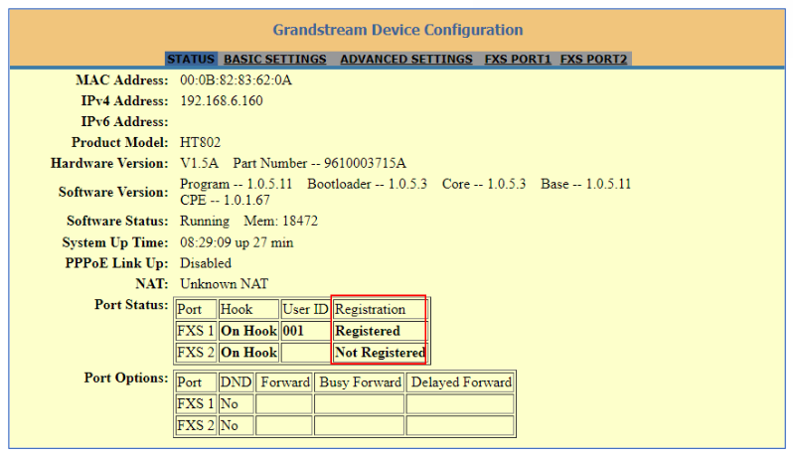793x457 pixels.
Task: Click the Delayed Forward column header
Action: 460,382
